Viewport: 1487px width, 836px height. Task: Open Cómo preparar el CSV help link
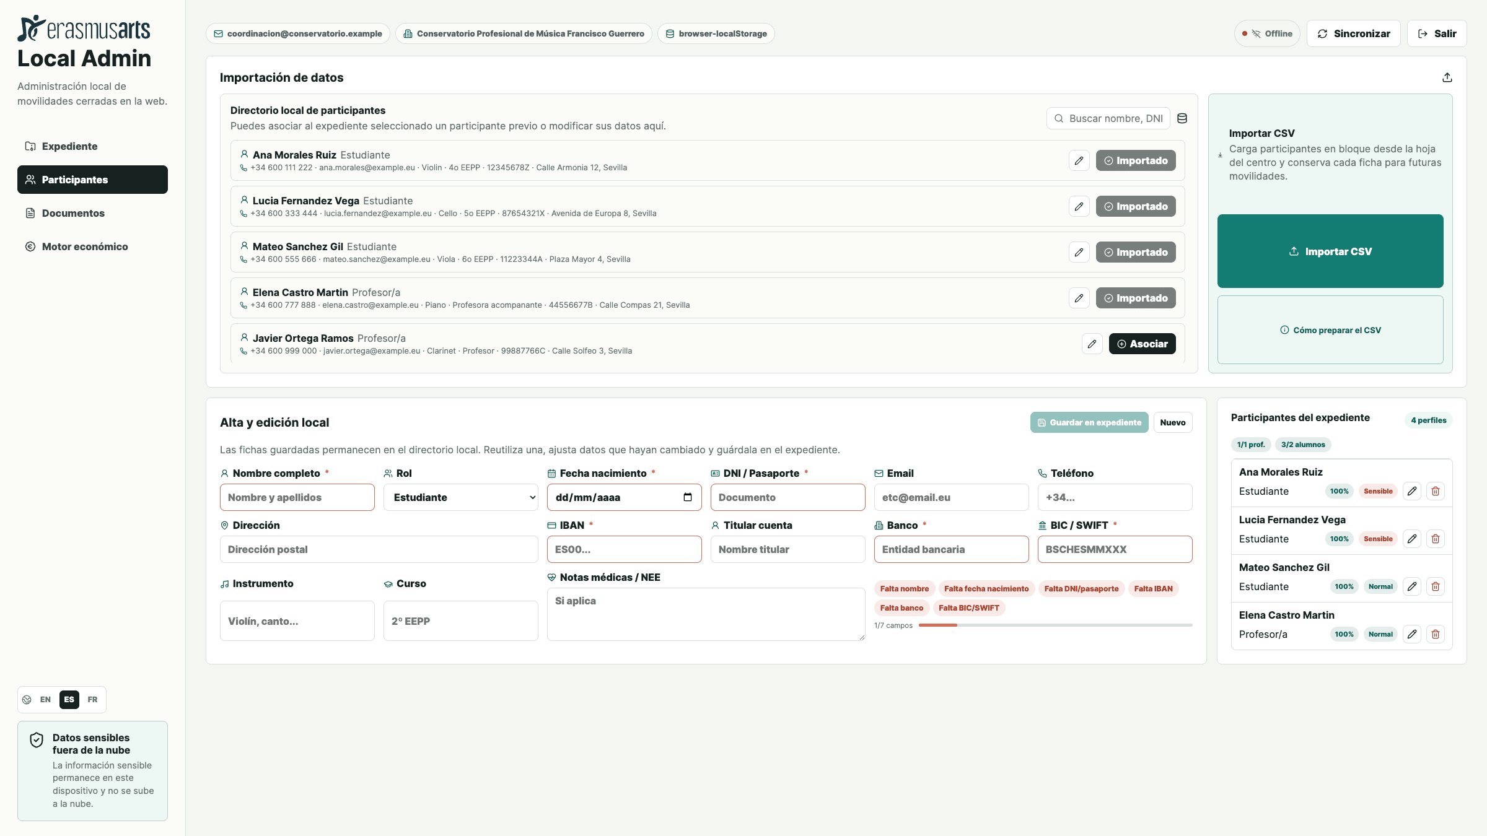1330,330
